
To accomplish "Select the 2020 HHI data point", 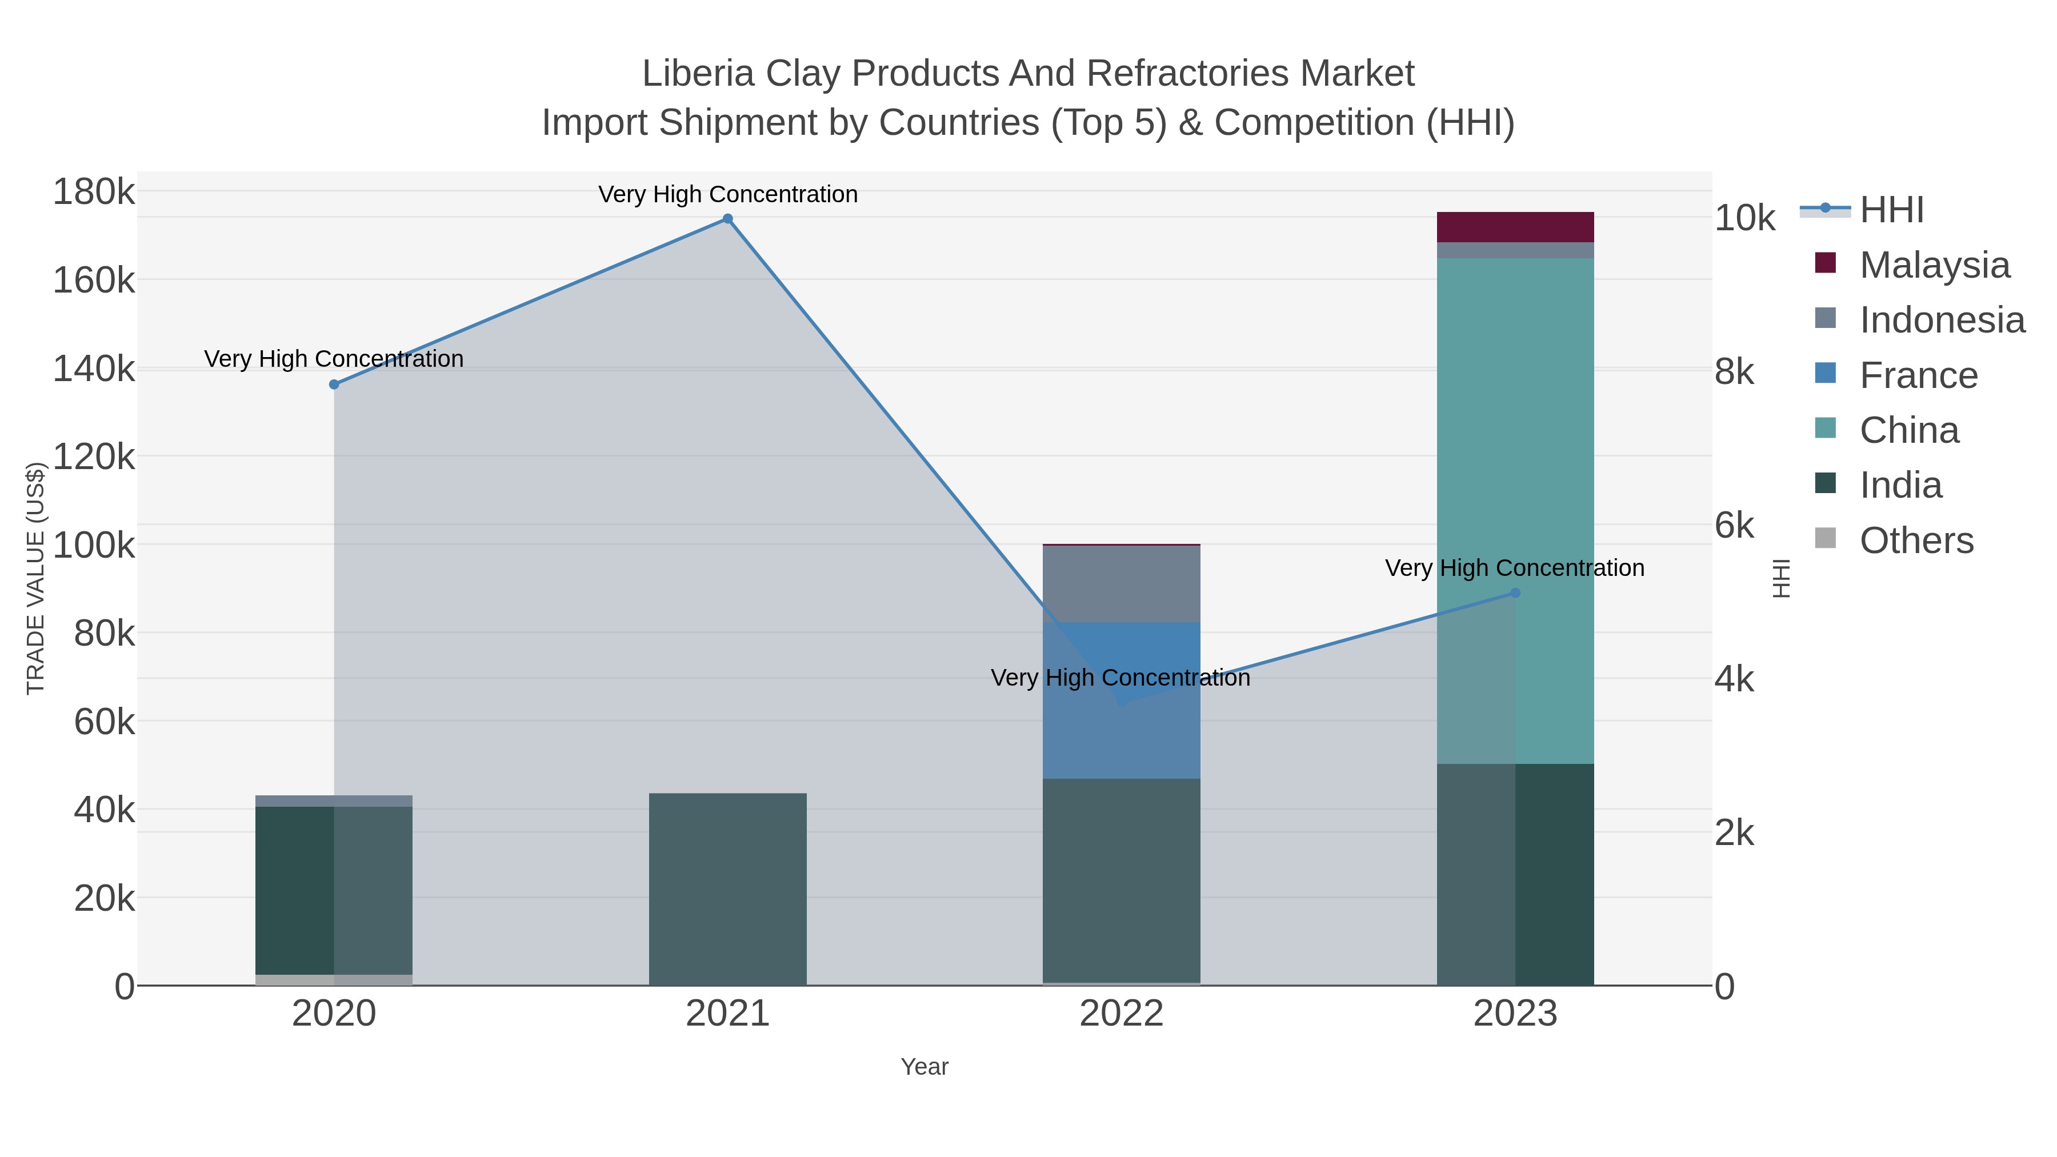I will [334, 385].
